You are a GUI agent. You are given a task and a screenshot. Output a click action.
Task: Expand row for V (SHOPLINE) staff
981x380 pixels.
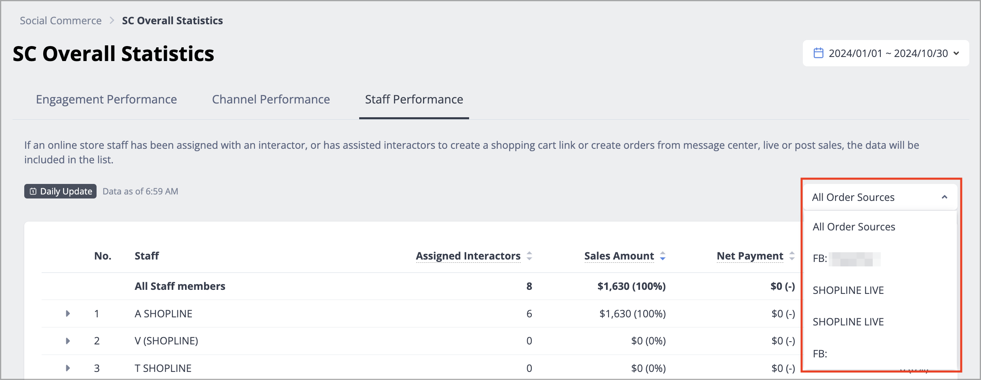68,341
